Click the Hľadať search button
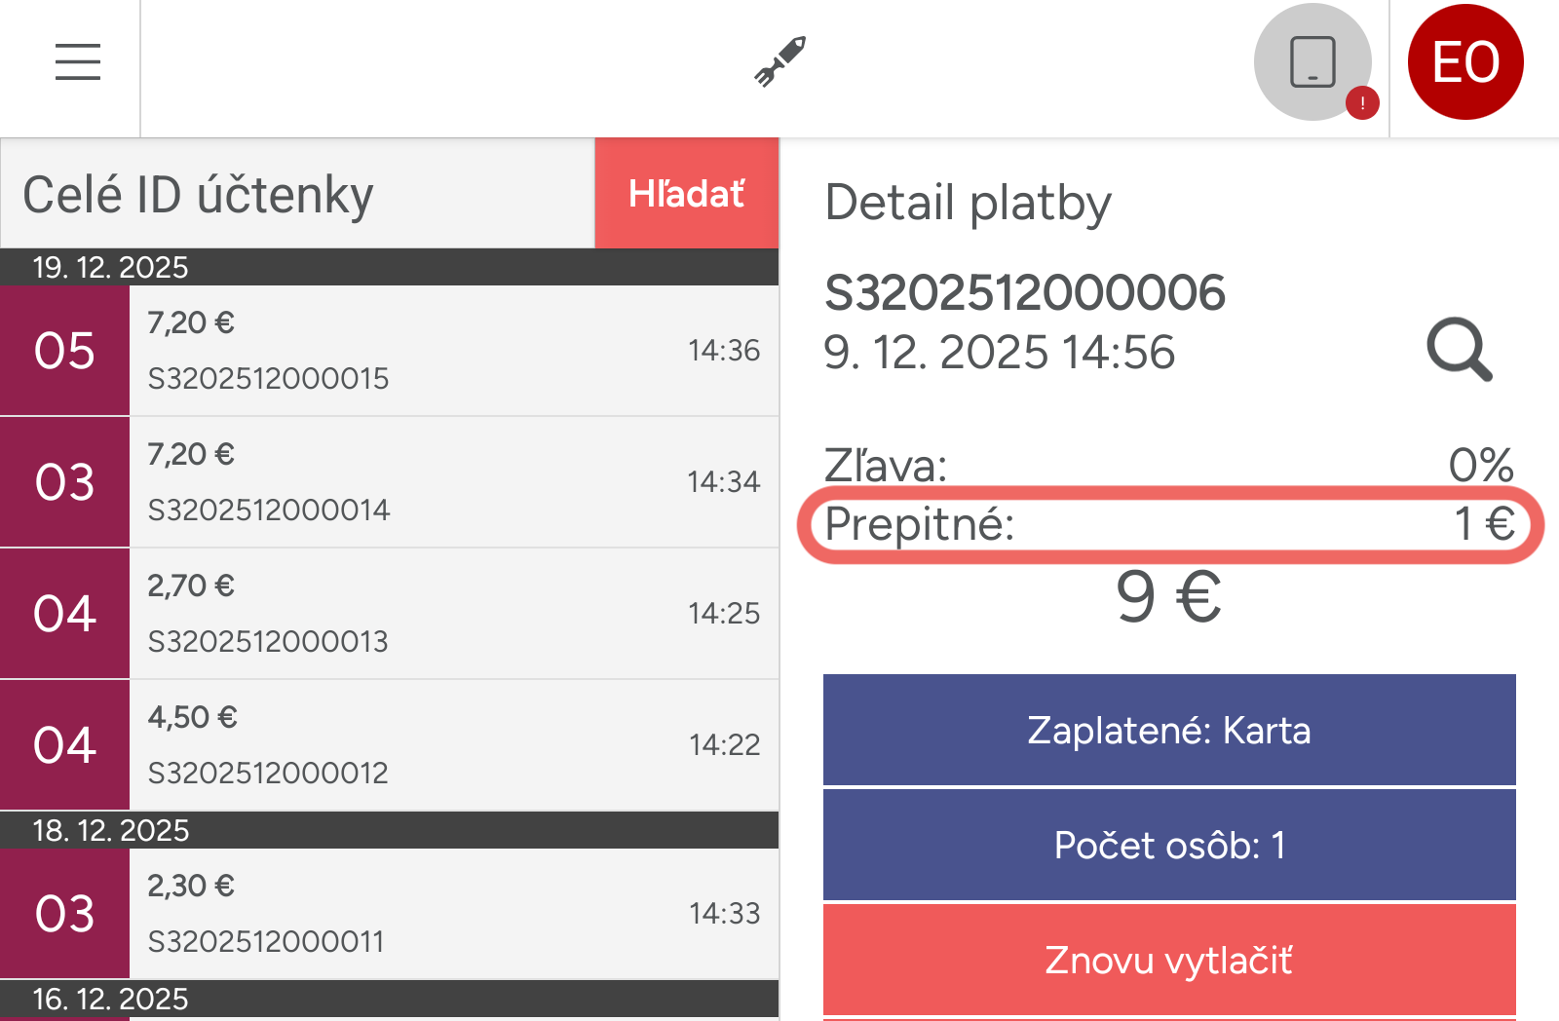Screen dimensions: 1559x1021 tap(686, 194)
